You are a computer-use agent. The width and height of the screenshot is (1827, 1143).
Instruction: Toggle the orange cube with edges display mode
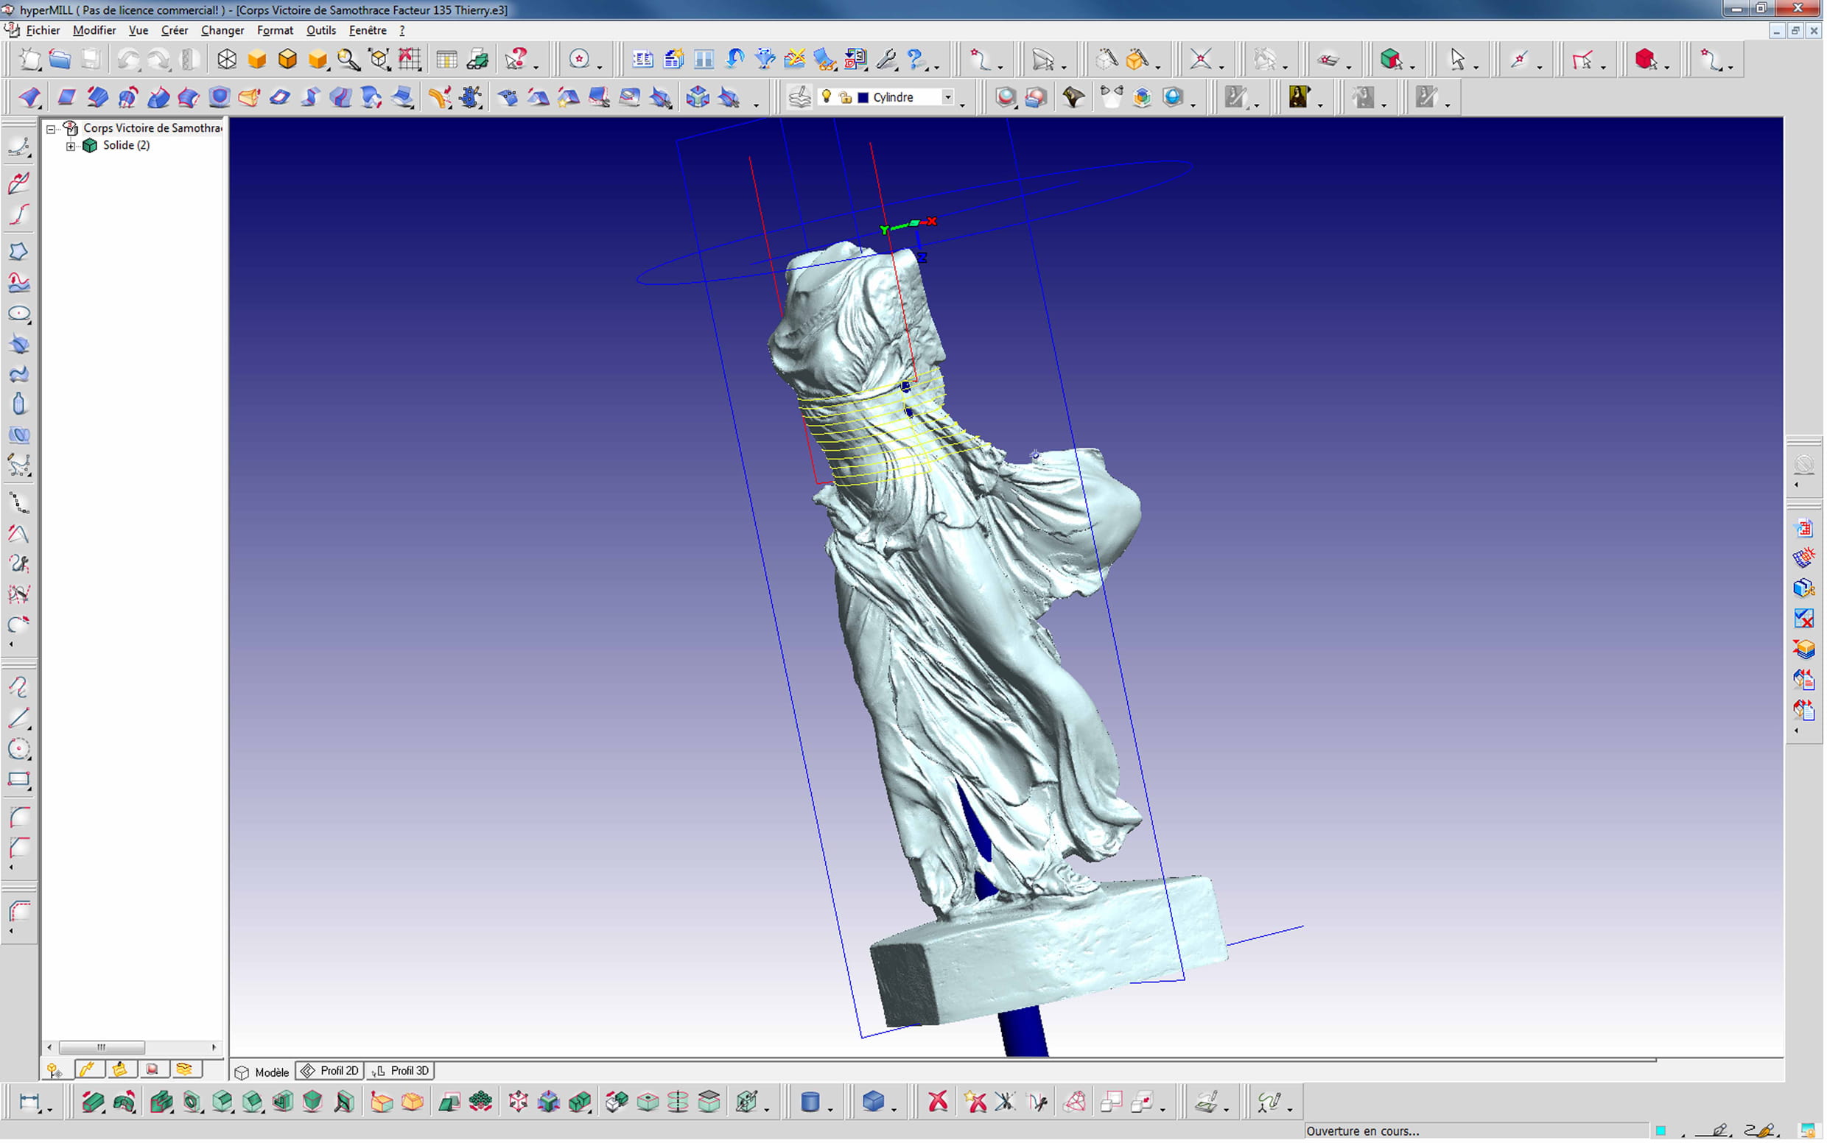pyautogui.click(x=287, y=60)
